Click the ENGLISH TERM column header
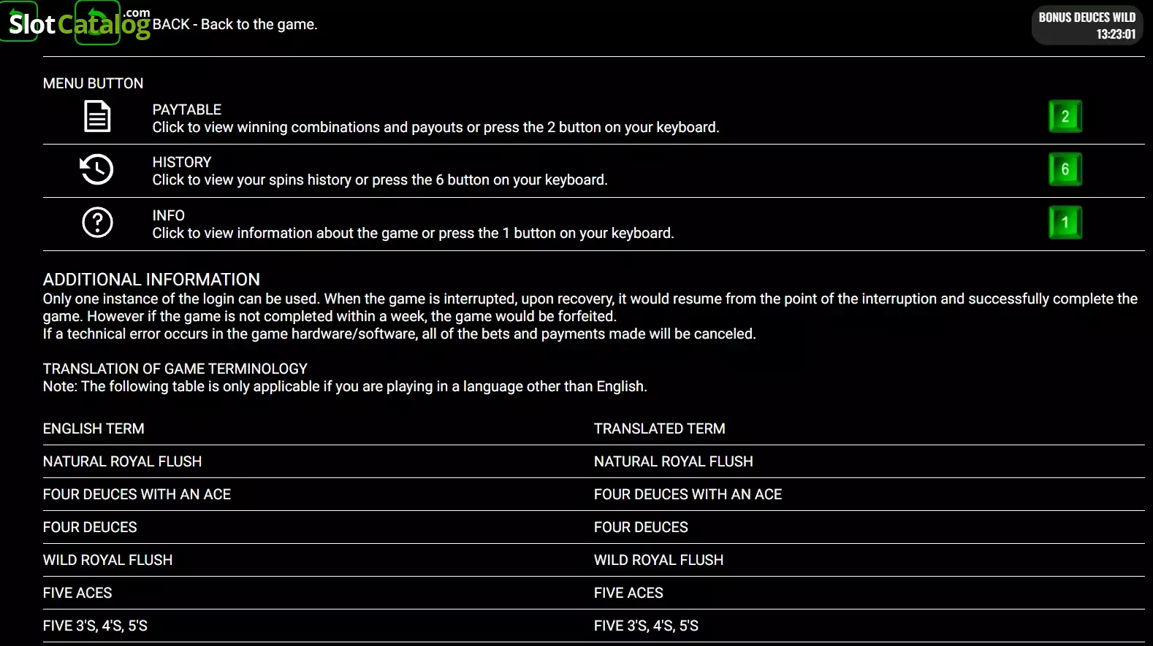 coord(94,428)
